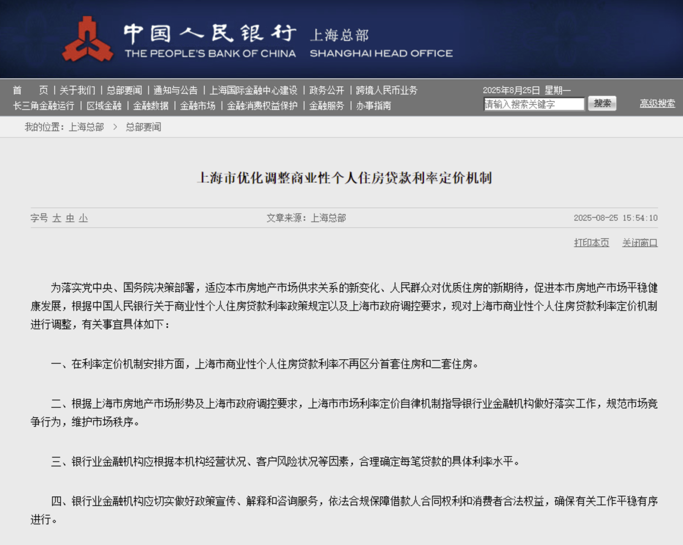Select 跨境人民币业务 in the navigation
This screenshot has height=545, width=683.
[387, 90]
